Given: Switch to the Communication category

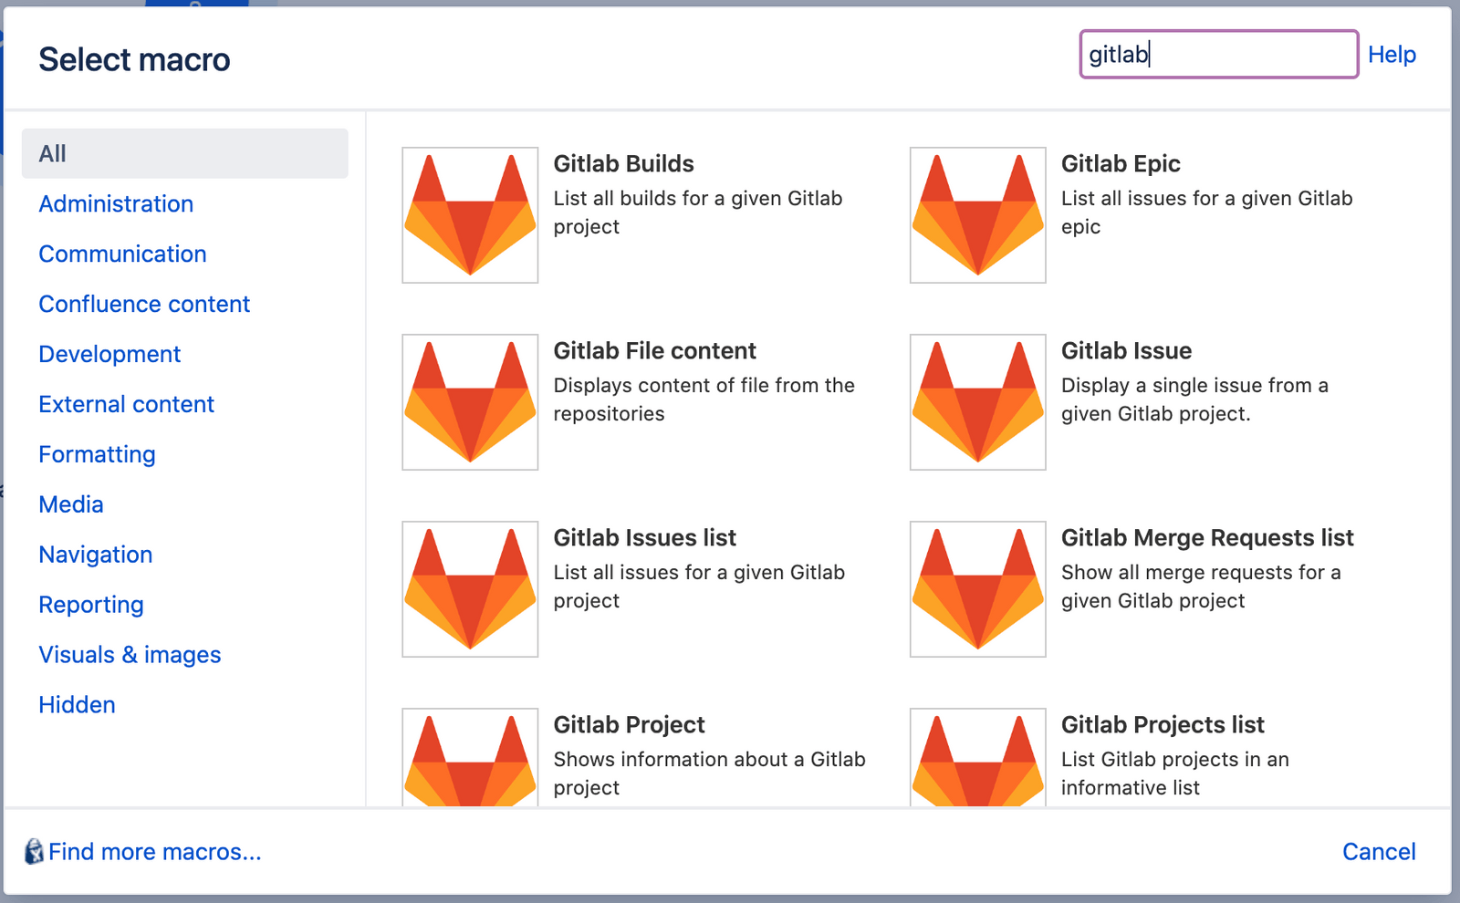Looking at the screenshot, I should click(x=122, y=254).
